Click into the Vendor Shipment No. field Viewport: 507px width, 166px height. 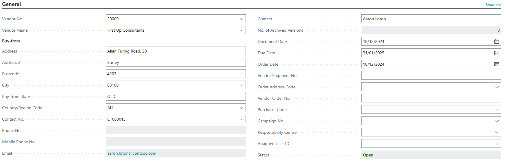[x=431, y=76]
